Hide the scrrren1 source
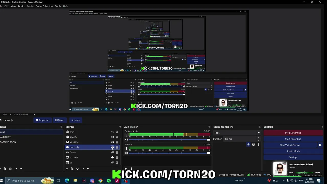This screenshot has width=327, height=184. [x=112, y=157]
